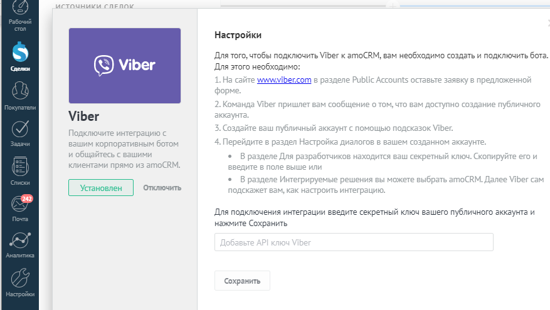Image resolution: width=550 pixels, height=310 pixels.
Task: Click bullet 'В разделе Для разработчиков' text
Action: tap(383, 162)
